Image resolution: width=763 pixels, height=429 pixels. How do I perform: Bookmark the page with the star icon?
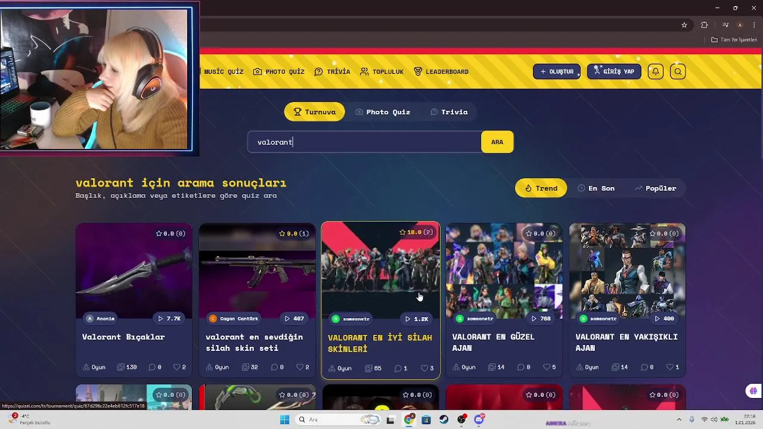click(x=684, y=25)
